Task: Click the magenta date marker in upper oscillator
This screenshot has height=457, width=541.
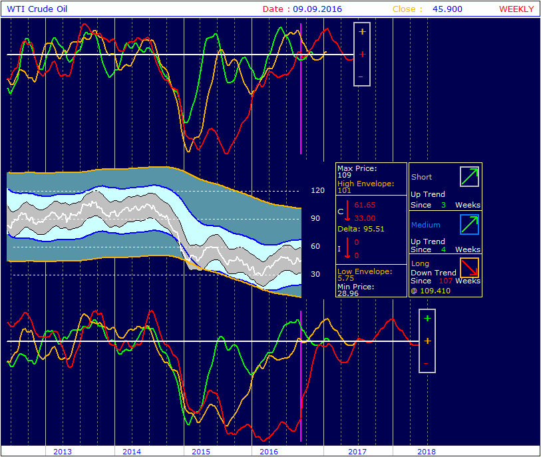Action: [x=301, y=88]
